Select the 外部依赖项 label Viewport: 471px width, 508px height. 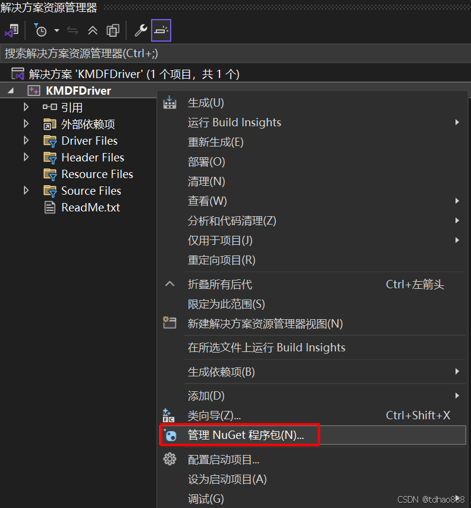tap(88, 124)
